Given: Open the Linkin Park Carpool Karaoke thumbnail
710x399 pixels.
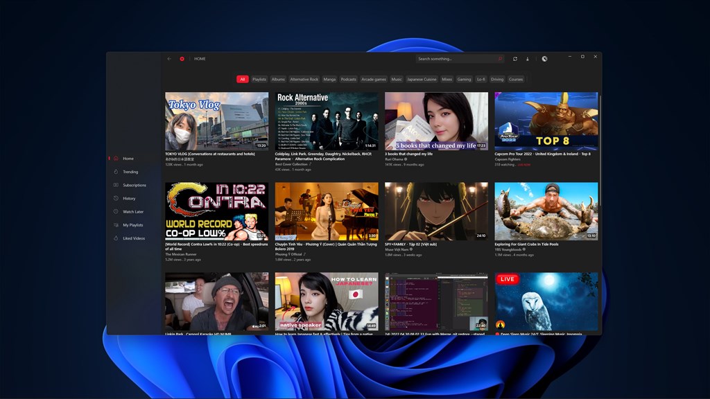Looking at the screenshot, I should click(x=216, y=301).
